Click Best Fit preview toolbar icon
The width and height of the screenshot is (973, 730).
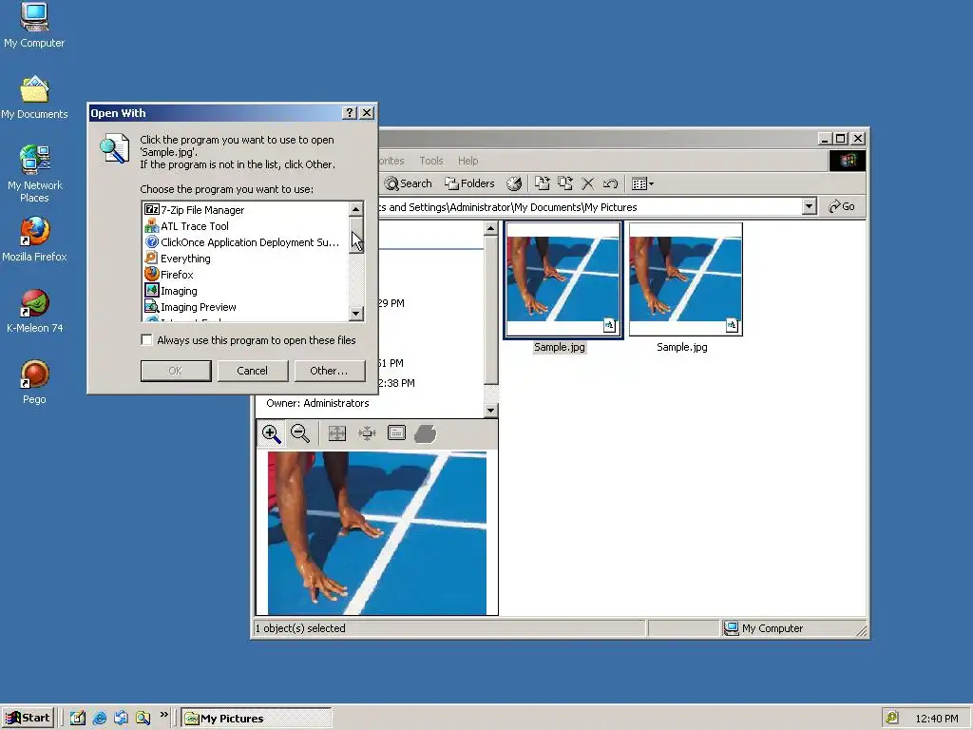click(x=337, y=433)
